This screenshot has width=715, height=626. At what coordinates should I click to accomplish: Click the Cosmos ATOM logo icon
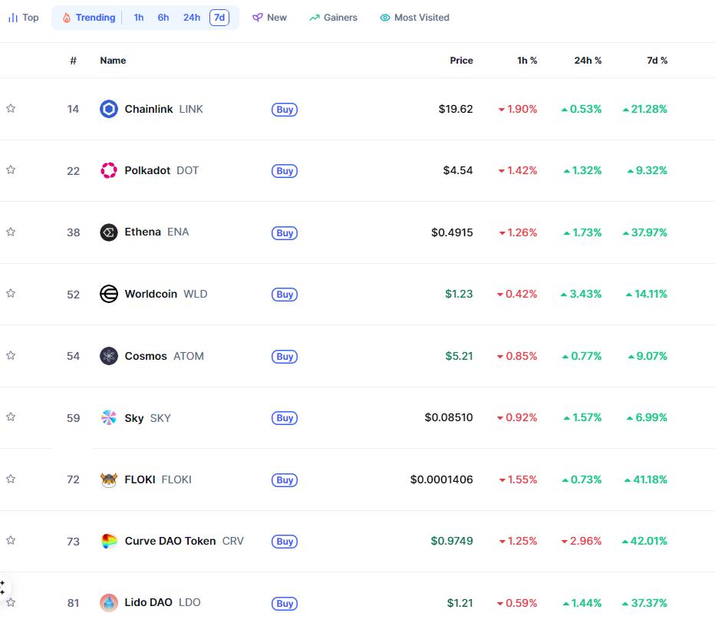pyautogui.click(x=109, y=356)
